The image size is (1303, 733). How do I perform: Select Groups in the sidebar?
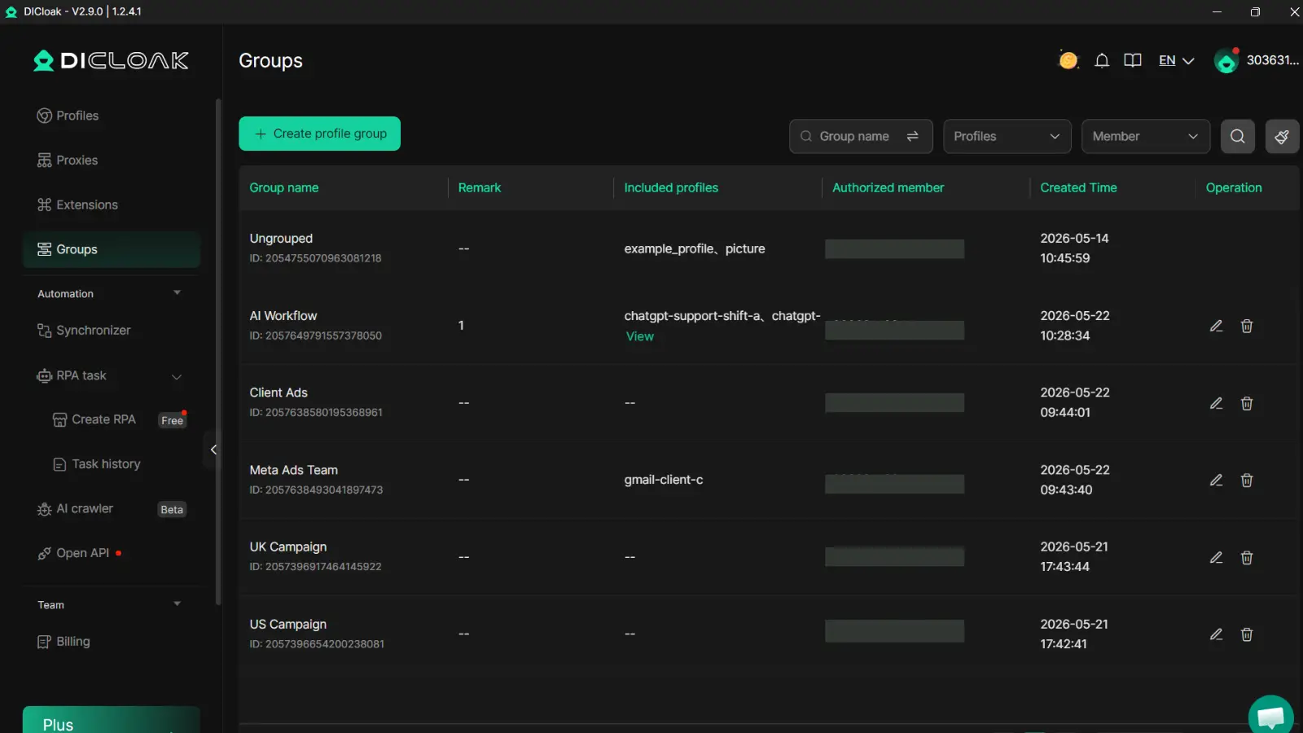click(111, 249)
